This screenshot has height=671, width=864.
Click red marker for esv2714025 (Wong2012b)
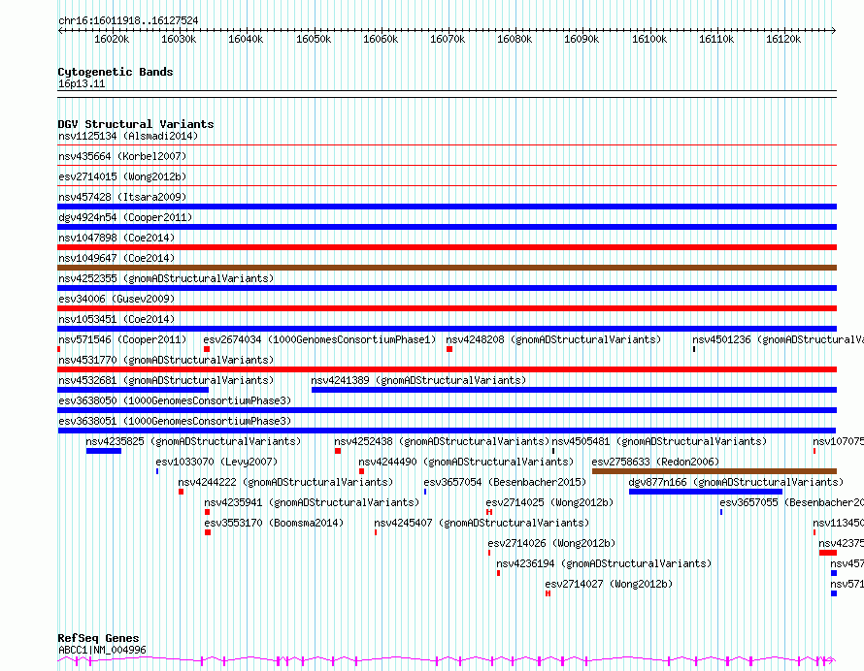(x=489, y=512)
